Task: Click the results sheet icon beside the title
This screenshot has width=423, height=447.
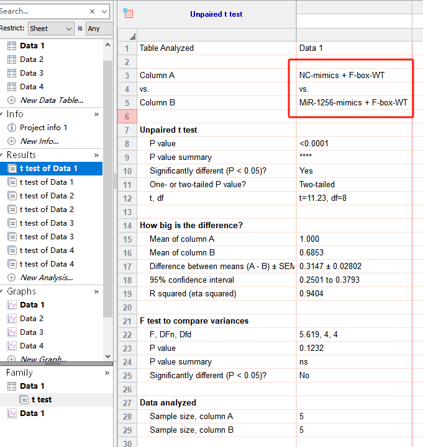Action: [129, 14]
